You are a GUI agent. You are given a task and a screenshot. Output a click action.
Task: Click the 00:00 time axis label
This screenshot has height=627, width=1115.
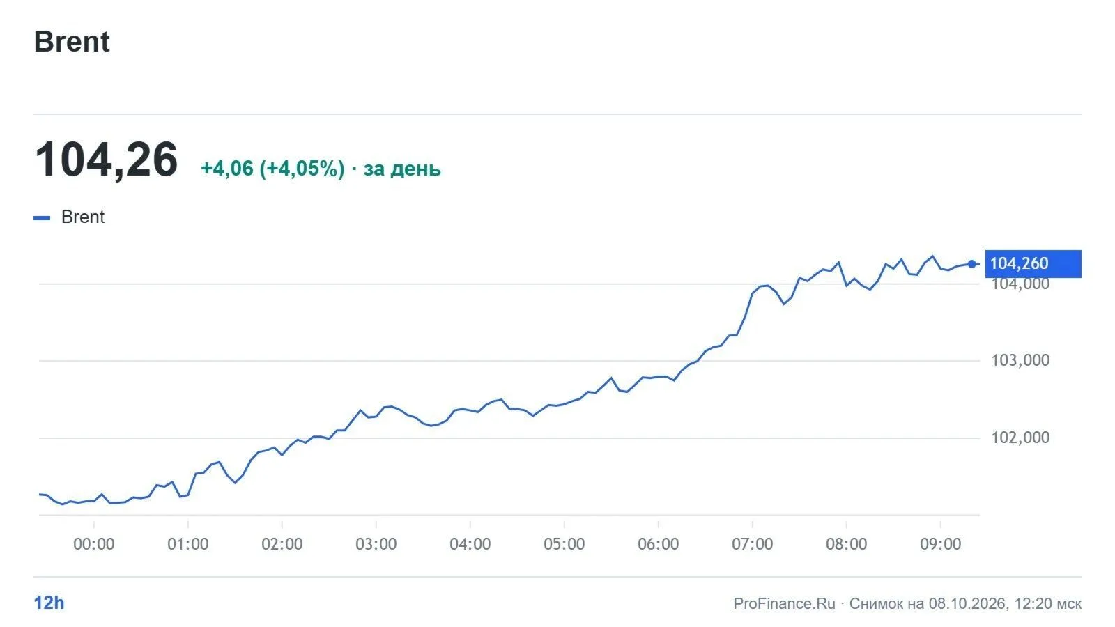tap(94, 544)
